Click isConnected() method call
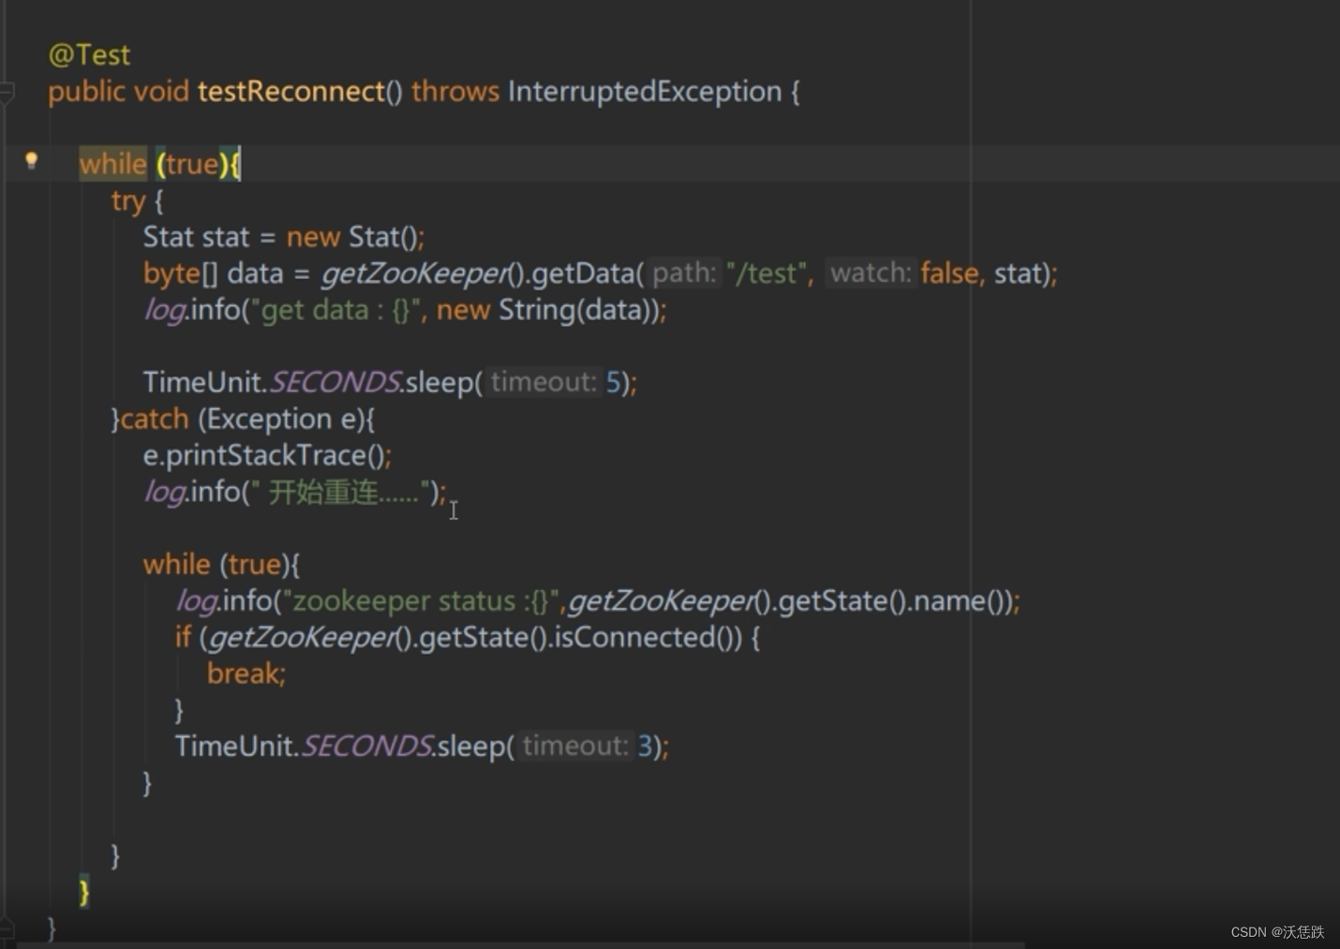 (647, 638)
